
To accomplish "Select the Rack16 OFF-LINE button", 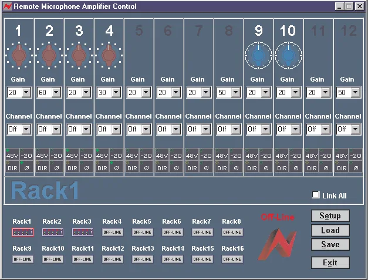I will click(x=232, y=259).
